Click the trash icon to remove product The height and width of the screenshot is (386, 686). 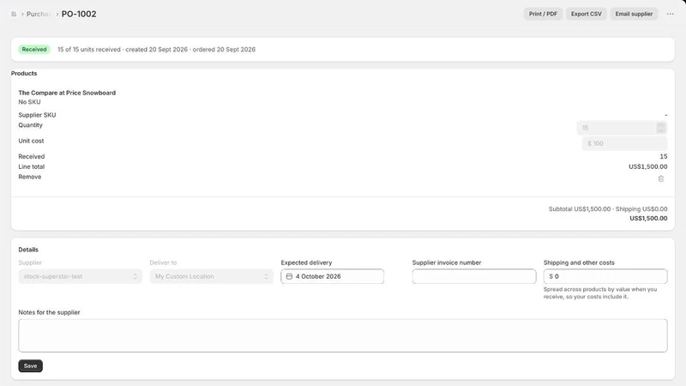tap(661, 178)
